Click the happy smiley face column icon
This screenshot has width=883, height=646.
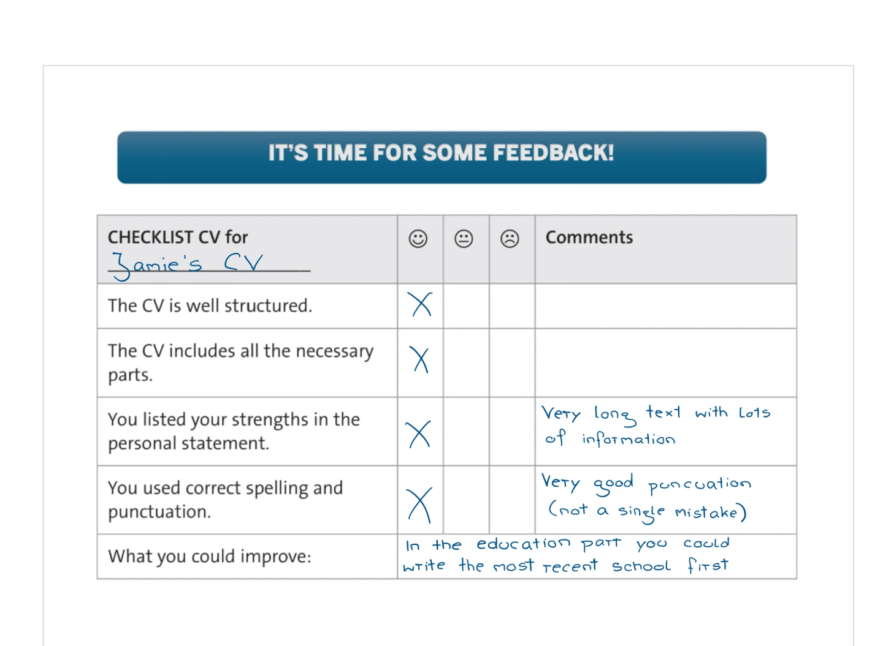pyautogui.click(x=418, y=239)
